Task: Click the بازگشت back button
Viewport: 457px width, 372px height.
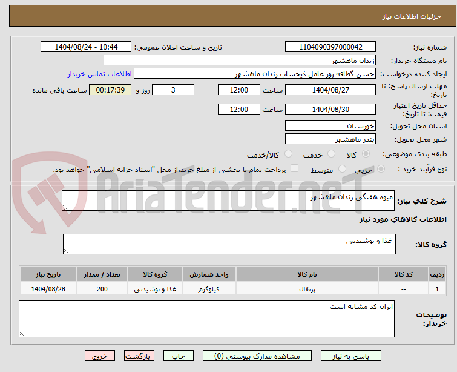Action: pos(139,356)
